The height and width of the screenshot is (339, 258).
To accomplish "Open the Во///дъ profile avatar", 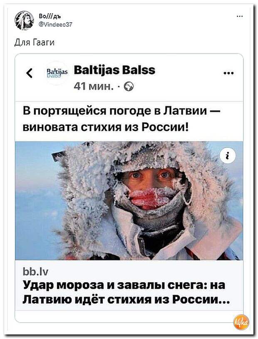I will point(24,20).
